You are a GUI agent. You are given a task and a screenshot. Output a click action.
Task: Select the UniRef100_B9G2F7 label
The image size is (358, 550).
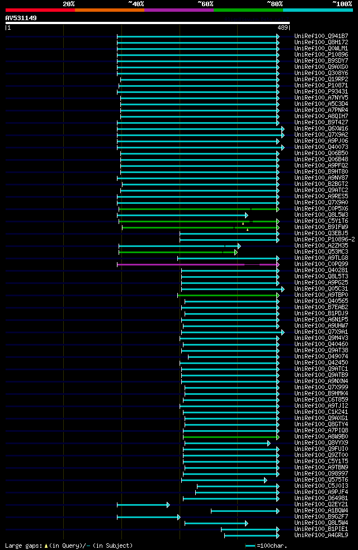[x=321, y=516]
